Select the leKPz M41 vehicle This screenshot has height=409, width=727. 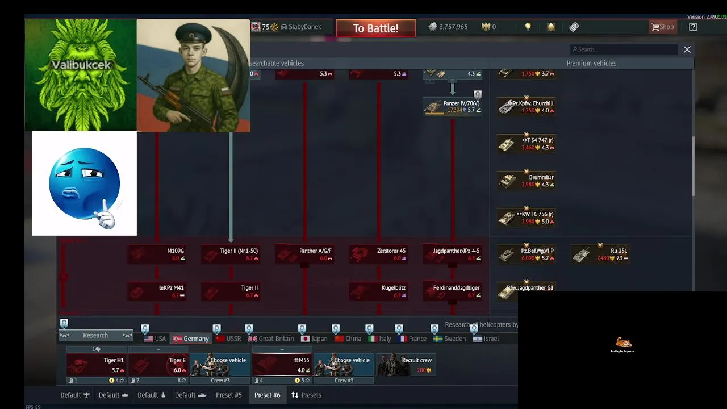point(157,291)
